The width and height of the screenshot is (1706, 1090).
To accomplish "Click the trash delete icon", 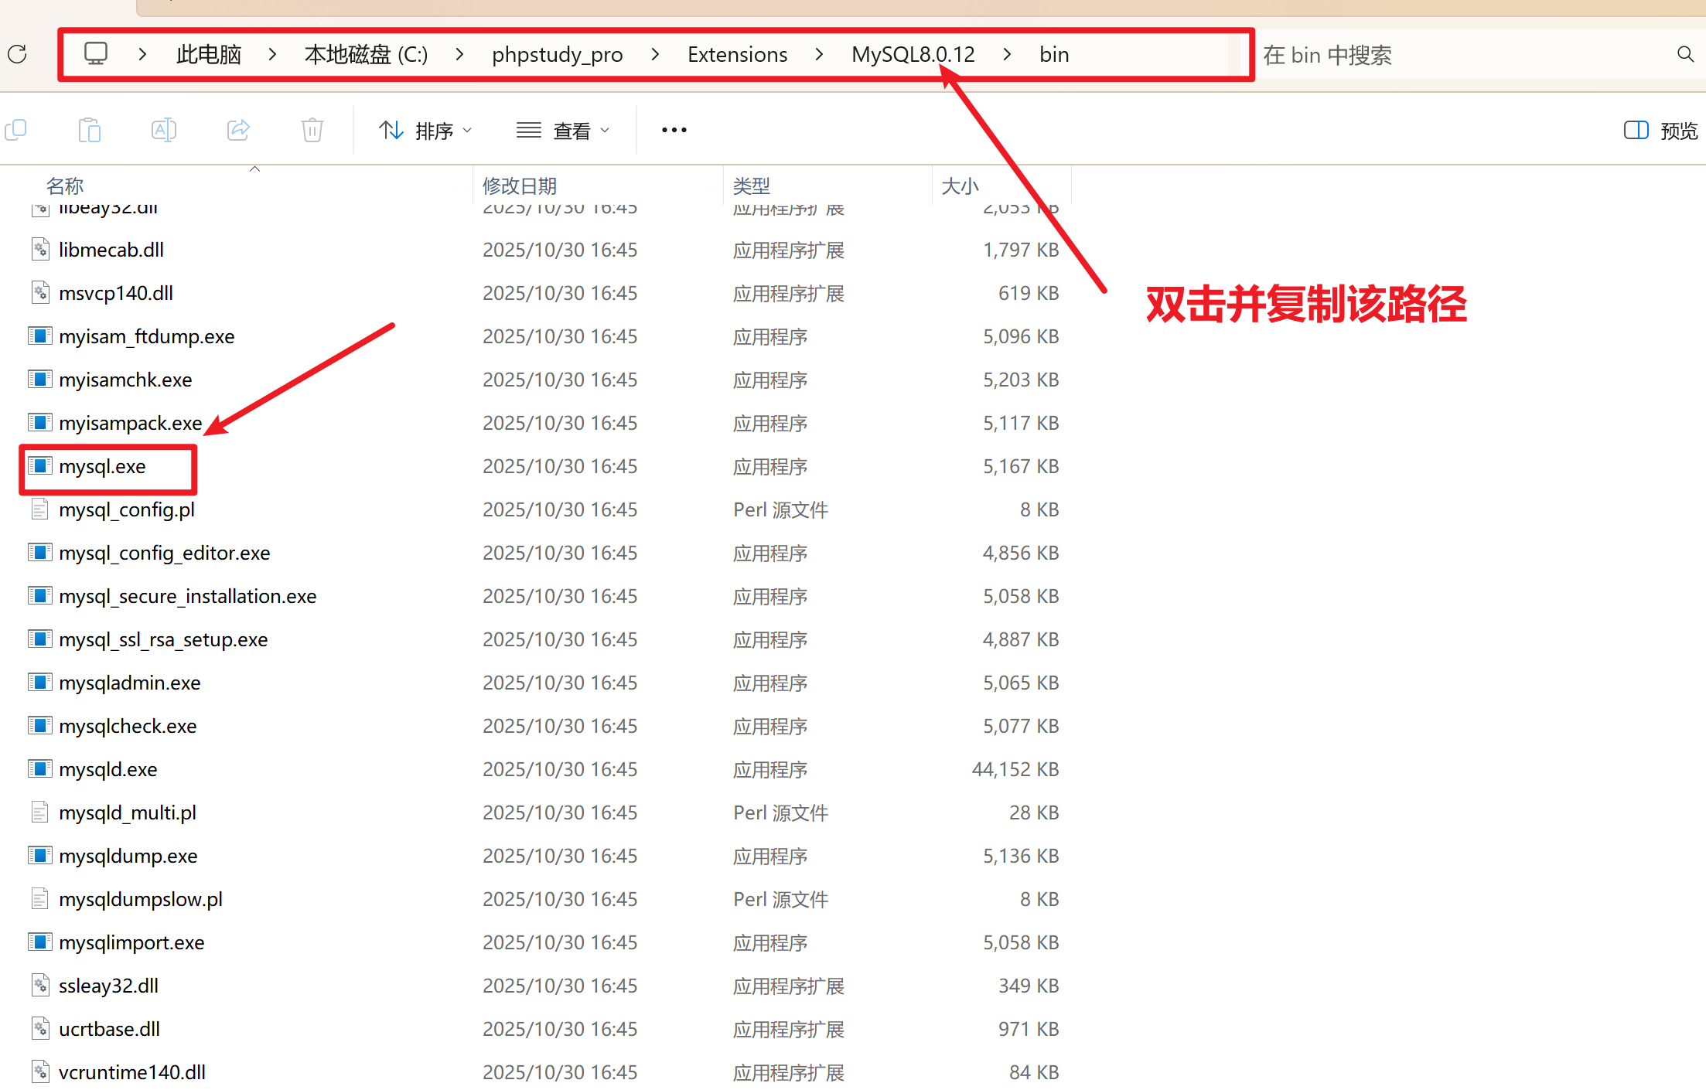I will (x=312, y=130).
